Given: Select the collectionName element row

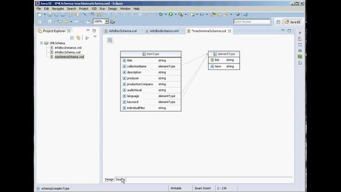Looking at the screenshot, I should tap(151, 66).
